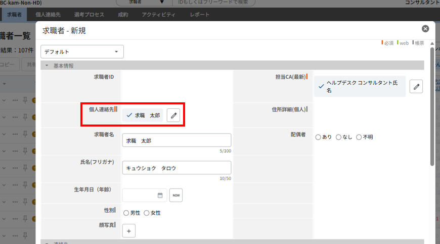Edit 担当CA(最新) with the pencil icon
The image size is (440, 244).
pos(416,87)
